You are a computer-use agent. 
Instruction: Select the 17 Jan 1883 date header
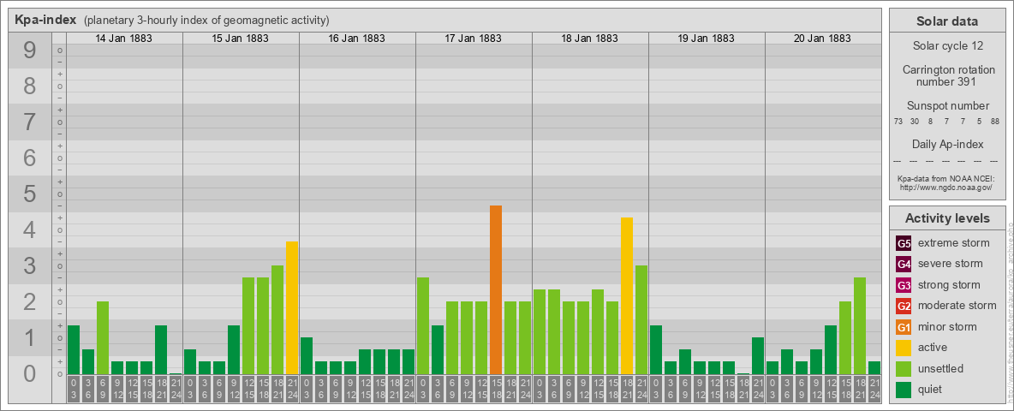point(474,39)
